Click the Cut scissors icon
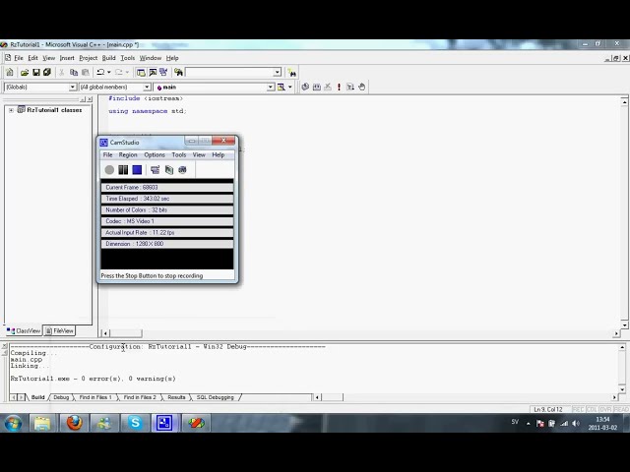 [x=61, y=72]
